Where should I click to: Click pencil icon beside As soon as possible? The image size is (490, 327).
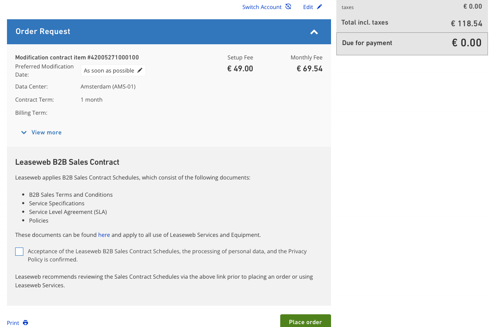(140, 70)
